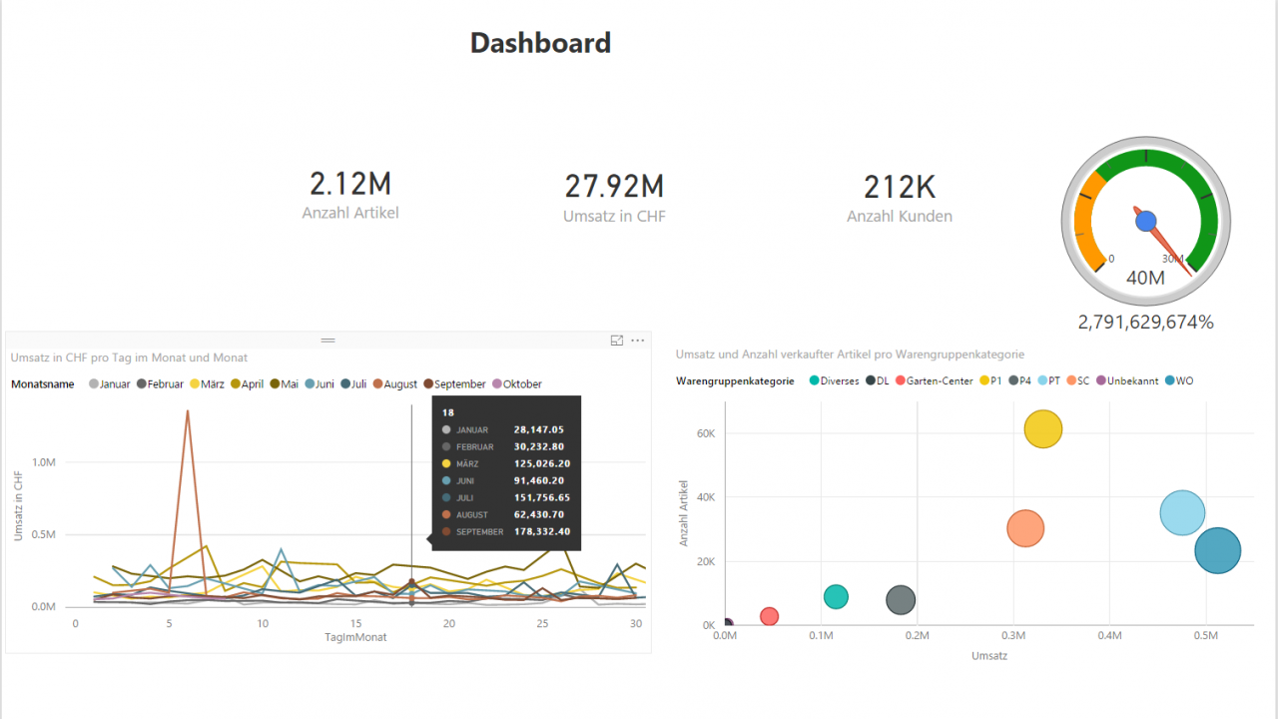Select the August legend entry in legend
The width and height of the screenshot is (1278, 719).
395,383
